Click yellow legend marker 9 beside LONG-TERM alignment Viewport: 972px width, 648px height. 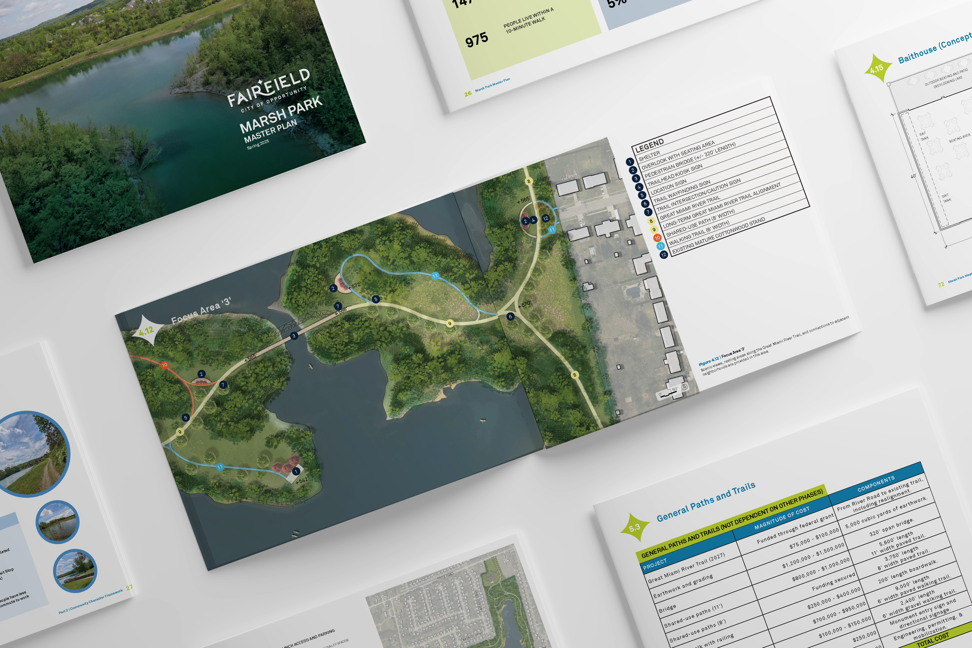tap(654, 229)
